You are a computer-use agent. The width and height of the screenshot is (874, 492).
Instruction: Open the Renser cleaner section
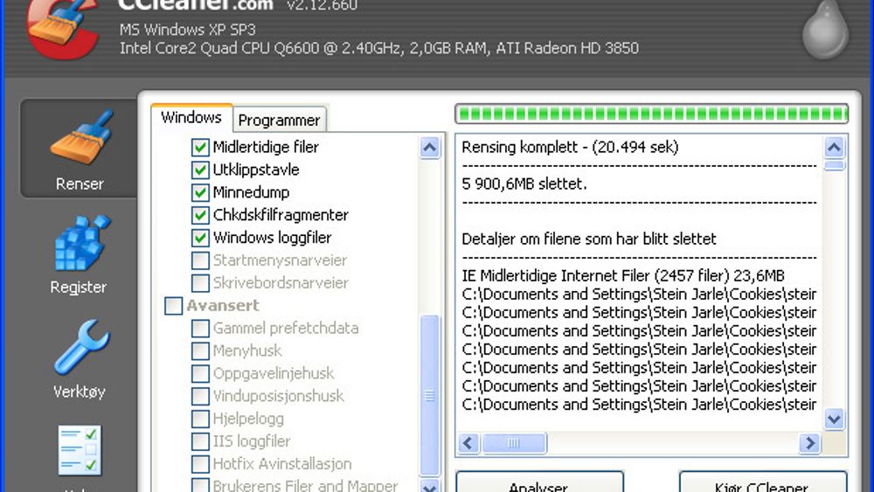pyautogui.click(x=79, y=149)
